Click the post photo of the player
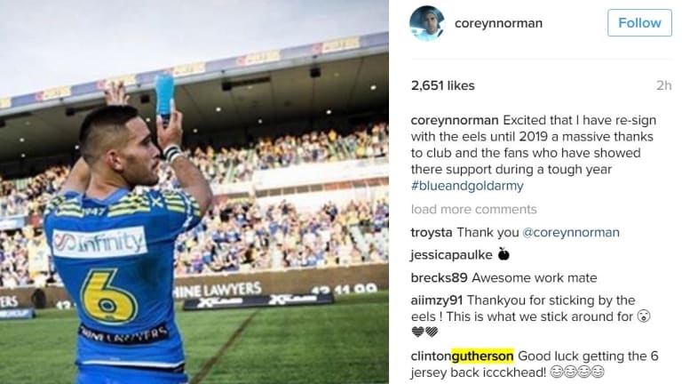This screenshot has height=384, width=682. pos(194,192)
